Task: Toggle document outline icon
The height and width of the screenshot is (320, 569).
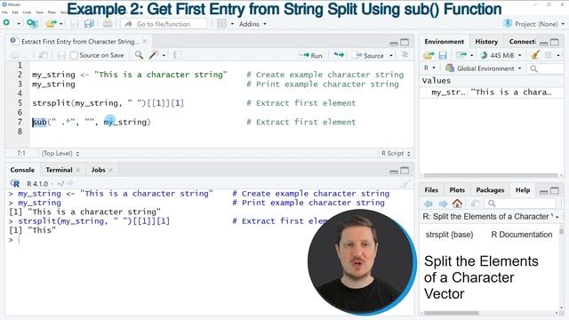Action: [405, 55]
